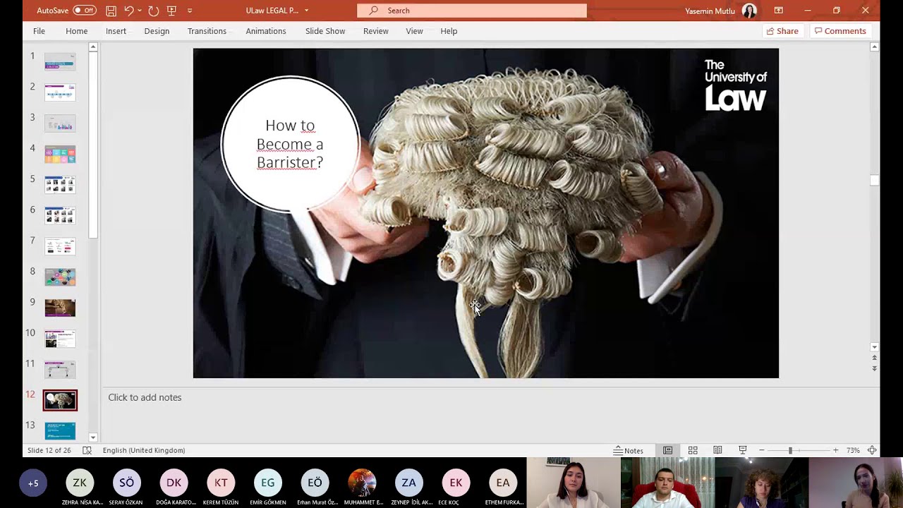Click 'Slide 12 of 26' status text
The width and height of the screenshot is (903, 508).
tap(49, 450)
